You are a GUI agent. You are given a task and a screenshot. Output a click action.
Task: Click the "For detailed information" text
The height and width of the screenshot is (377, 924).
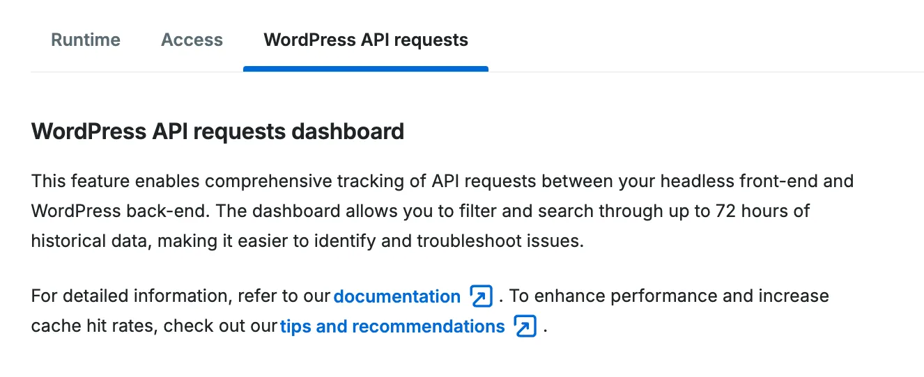click(x=130, y=296)
